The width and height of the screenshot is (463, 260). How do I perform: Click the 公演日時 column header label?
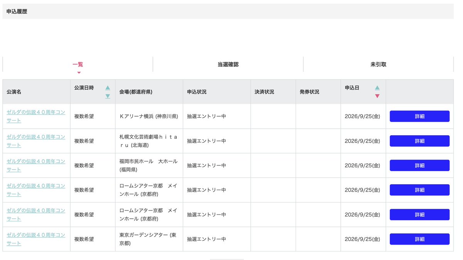[x=84, y=88]
